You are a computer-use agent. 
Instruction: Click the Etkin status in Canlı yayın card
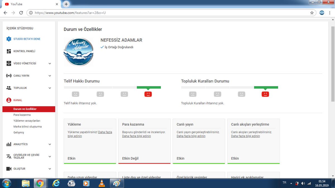pos(181,158)
